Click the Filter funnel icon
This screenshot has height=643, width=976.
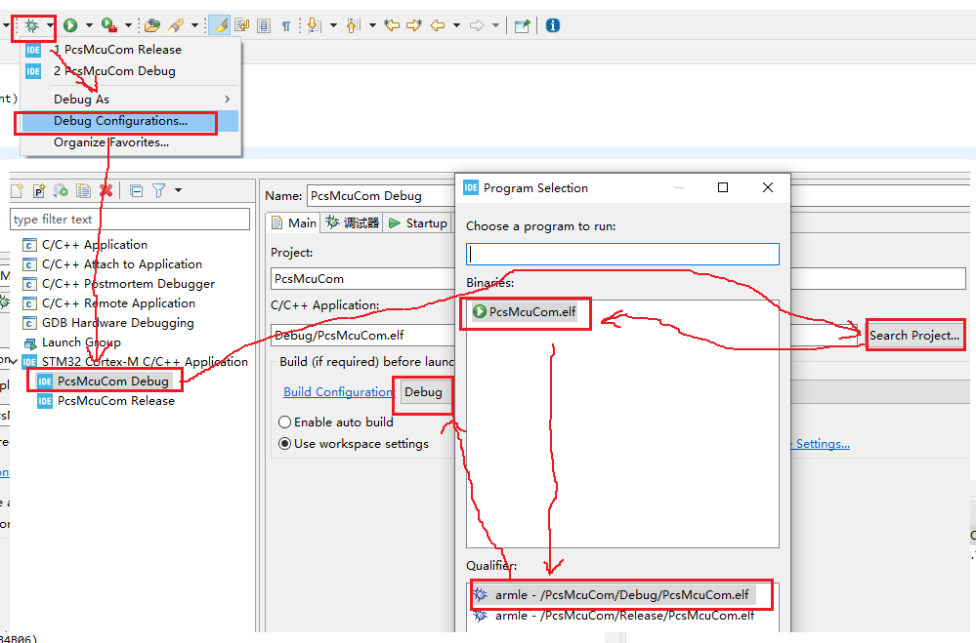click(x=159, y=190)
